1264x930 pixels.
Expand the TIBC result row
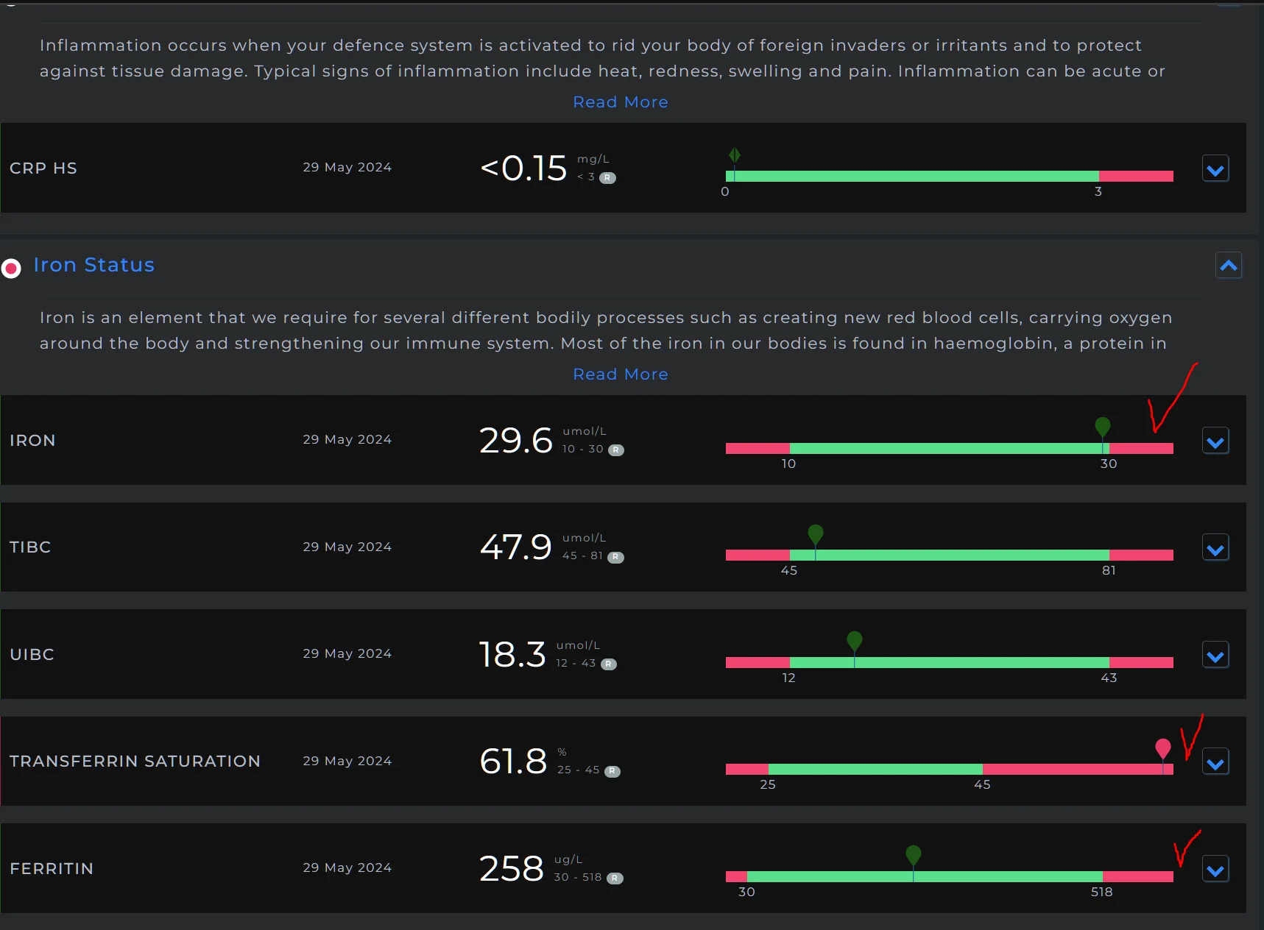tap(1215, 548)
